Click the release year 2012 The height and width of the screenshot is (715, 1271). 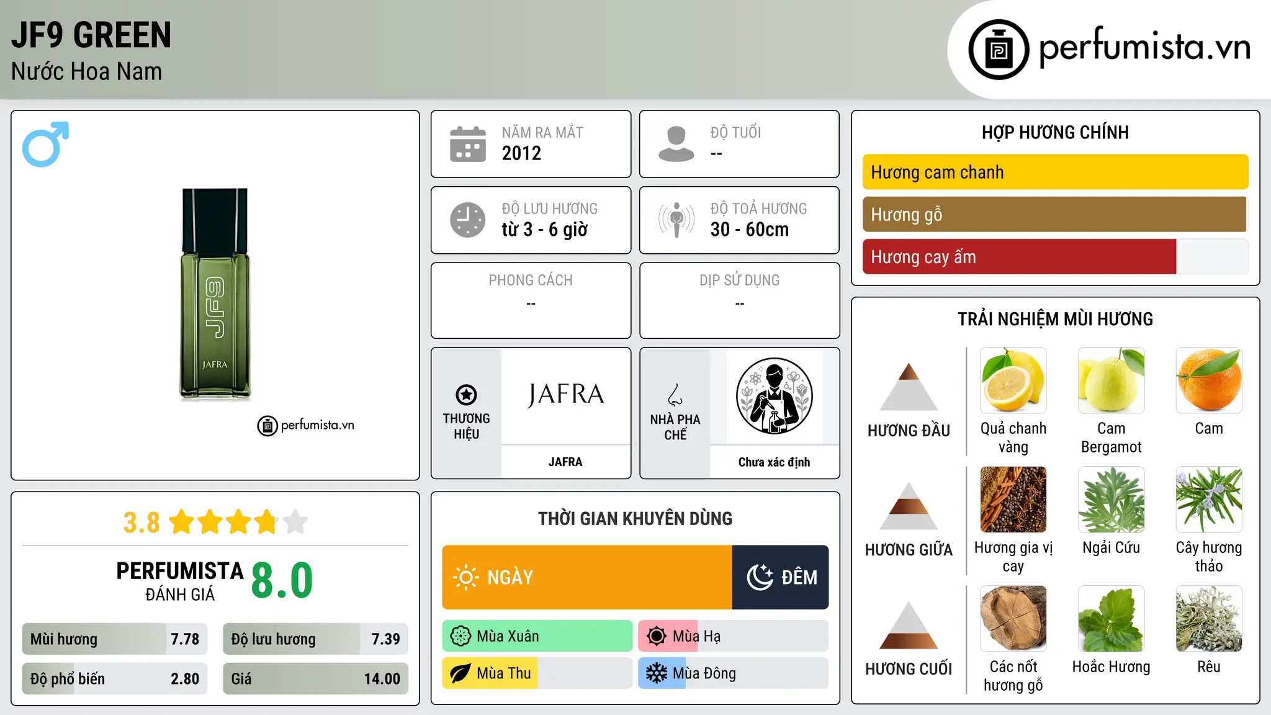point(521,153)
